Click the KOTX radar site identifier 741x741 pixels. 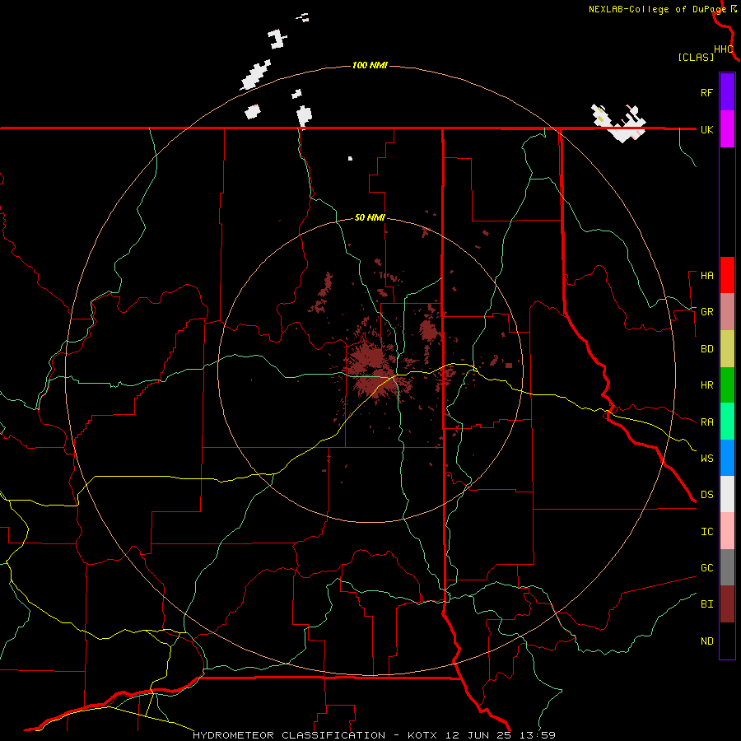tap(422, 735)
